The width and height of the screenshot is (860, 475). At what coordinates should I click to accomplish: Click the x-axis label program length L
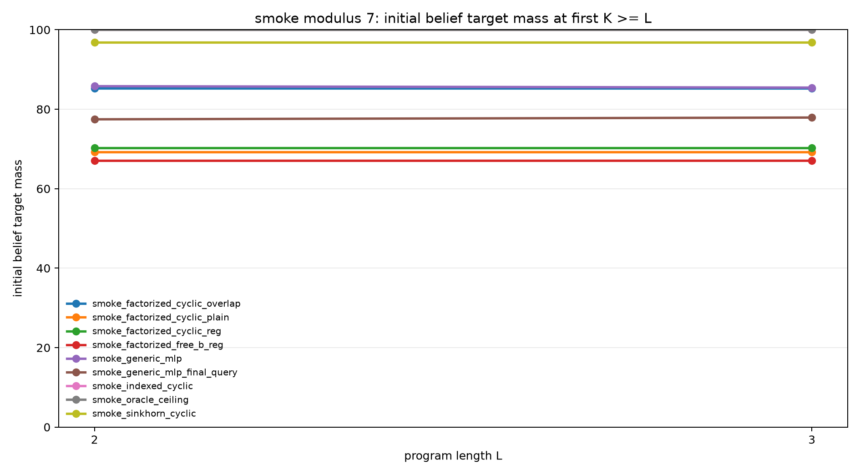point(453,456)
